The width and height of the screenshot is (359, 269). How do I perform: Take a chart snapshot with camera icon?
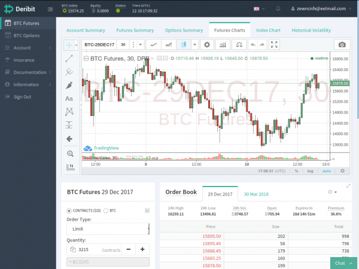coord(342,44)
